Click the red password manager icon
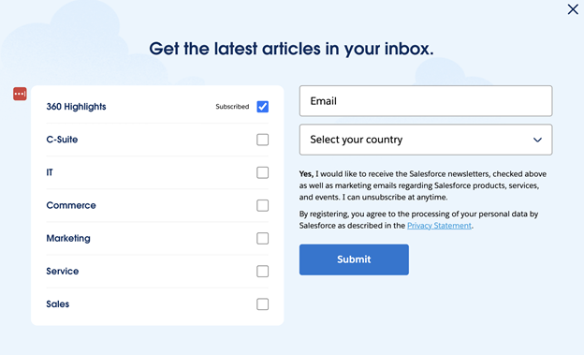 (x=20, y=94)
